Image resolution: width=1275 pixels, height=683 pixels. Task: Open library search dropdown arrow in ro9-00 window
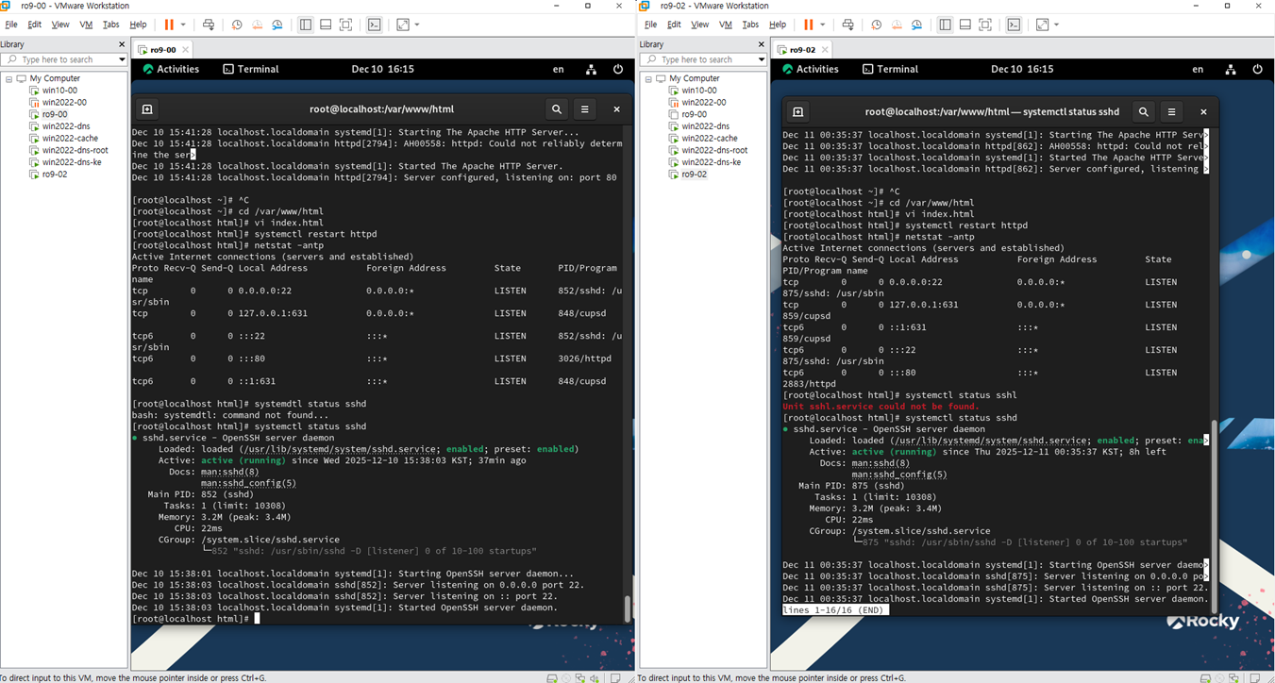pos(122,59)
